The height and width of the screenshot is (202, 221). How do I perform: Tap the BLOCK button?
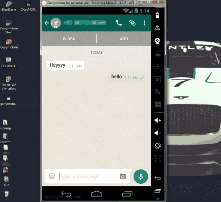(x=69, y=39)
